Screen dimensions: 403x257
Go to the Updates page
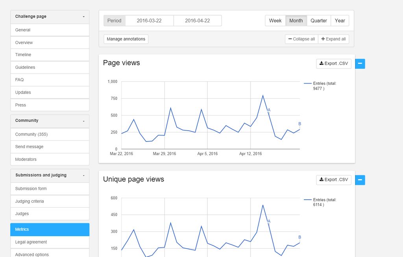click(50, 92)
